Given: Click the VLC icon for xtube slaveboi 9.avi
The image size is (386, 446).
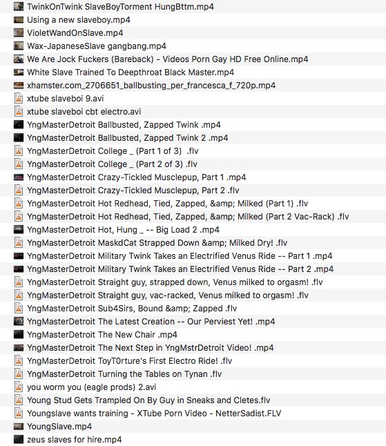Looking at the screenshot, I should (19, 99).
